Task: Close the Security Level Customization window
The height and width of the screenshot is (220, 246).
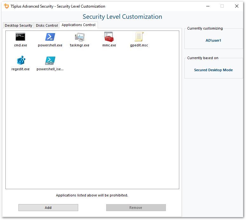Action: tap(236, 6)
